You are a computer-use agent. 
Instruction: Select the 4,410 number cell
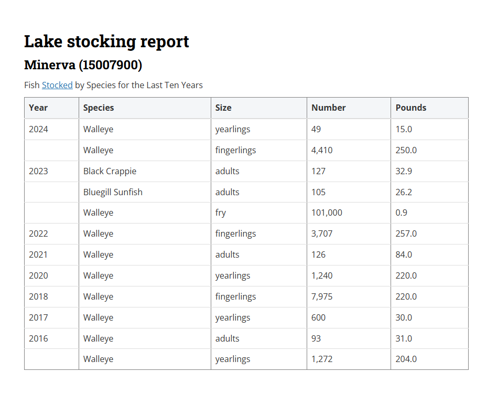click(322, 150)
